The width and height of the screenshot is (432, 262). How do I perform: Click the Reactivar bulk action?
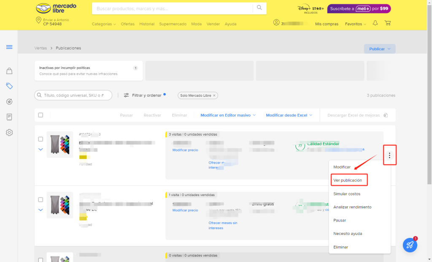click(152, 115)
